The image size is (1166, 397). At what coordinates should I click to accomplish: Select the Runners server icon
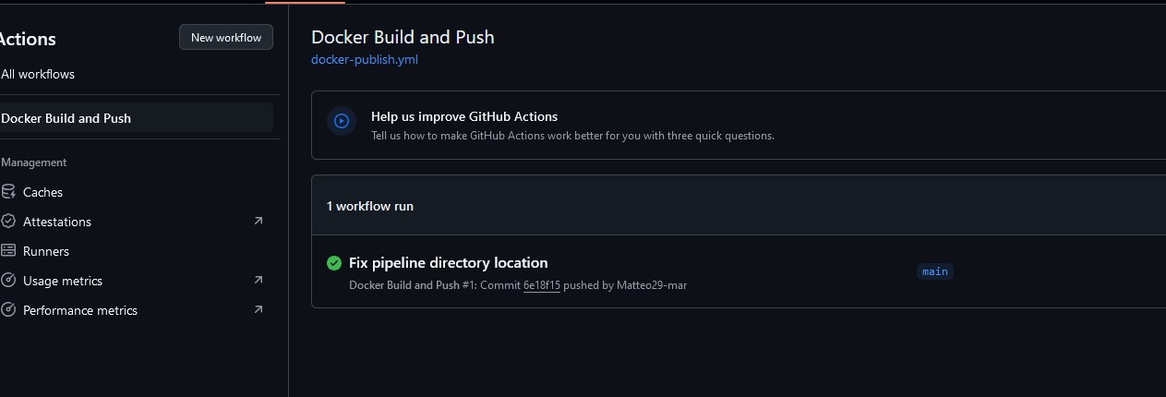[8, 251]
